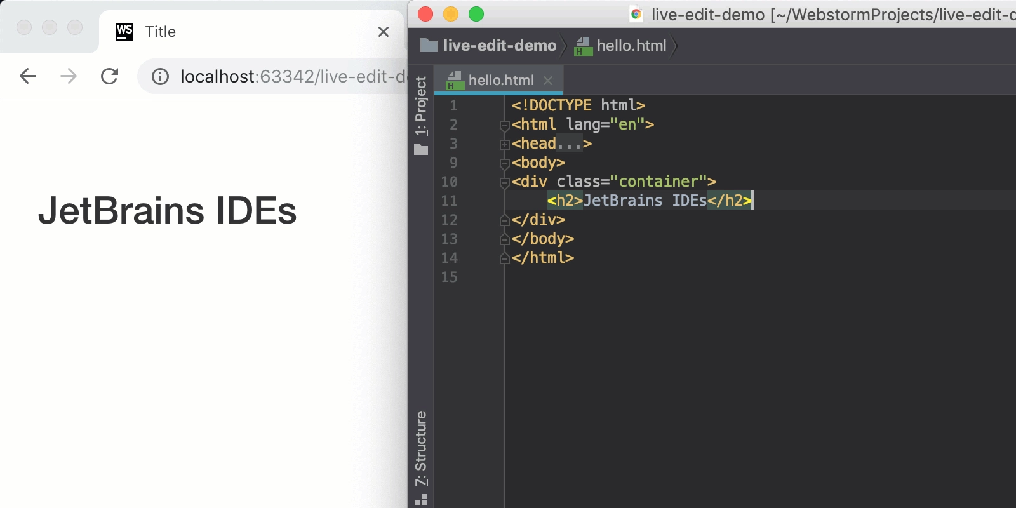The width and height of the screenshot is (1016, 508).
Task: Minimize WebStorm with the yellow button
Action: point(451,14)
